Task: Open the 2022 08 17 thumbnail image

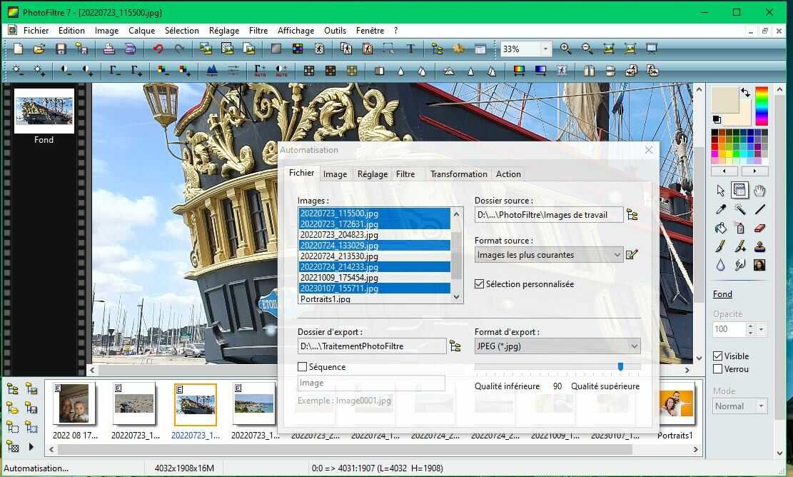Action: point(74,403)
